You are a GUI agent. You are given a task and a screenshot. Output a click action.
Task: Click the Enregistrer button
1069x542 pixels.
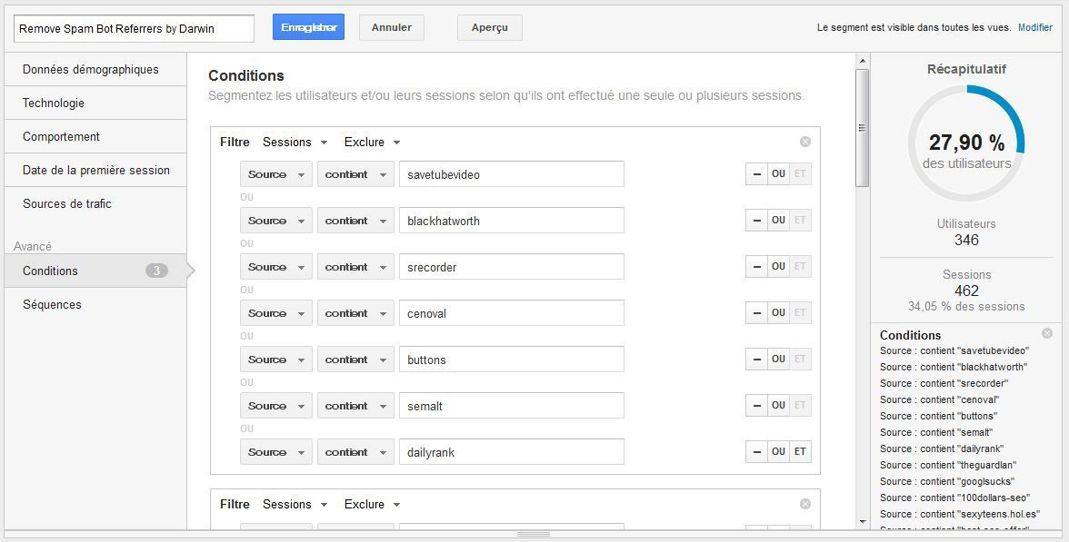[308, 27]
